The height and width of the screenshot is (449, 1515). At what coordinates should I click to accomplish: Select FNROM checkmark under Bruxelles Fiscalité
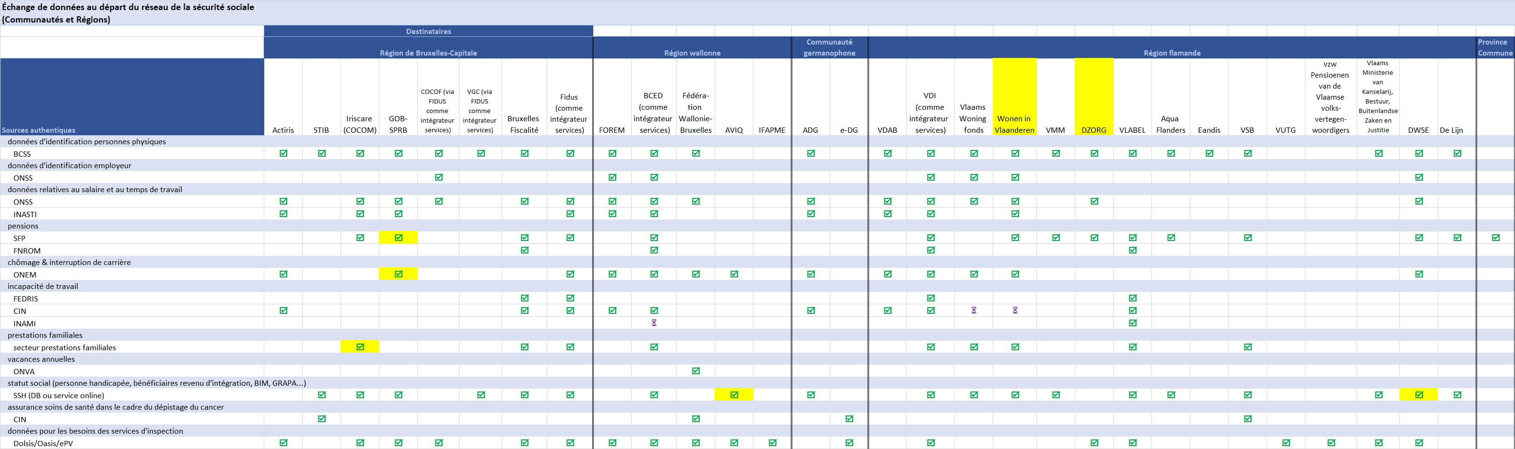tap(524, 250)
